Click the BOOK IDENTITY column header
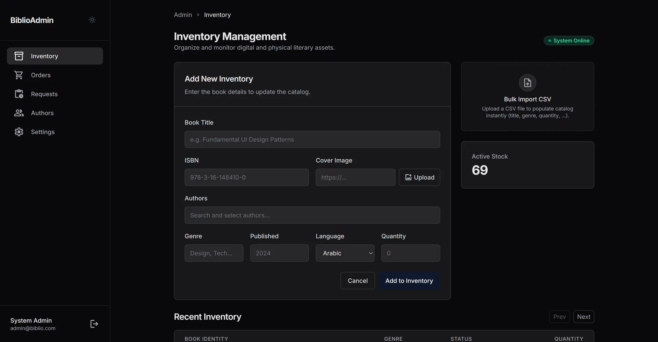Image resolution: width=658 pixels, height=342 pixels. 206,339
